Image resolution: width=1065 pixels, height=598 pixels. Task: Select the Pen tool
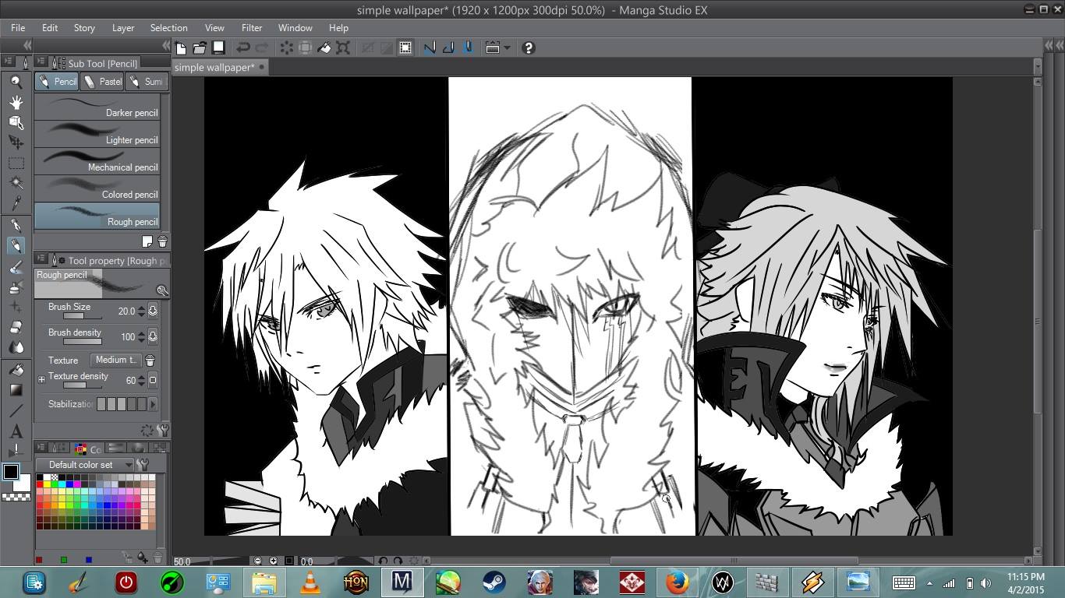16,225
